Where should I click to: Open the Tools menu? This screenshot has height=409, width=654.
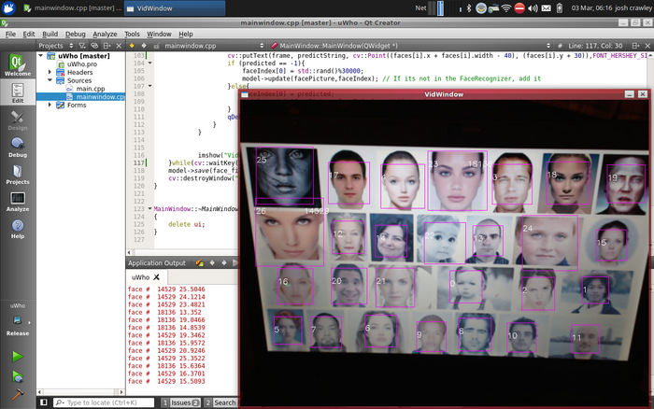(133, 34)
